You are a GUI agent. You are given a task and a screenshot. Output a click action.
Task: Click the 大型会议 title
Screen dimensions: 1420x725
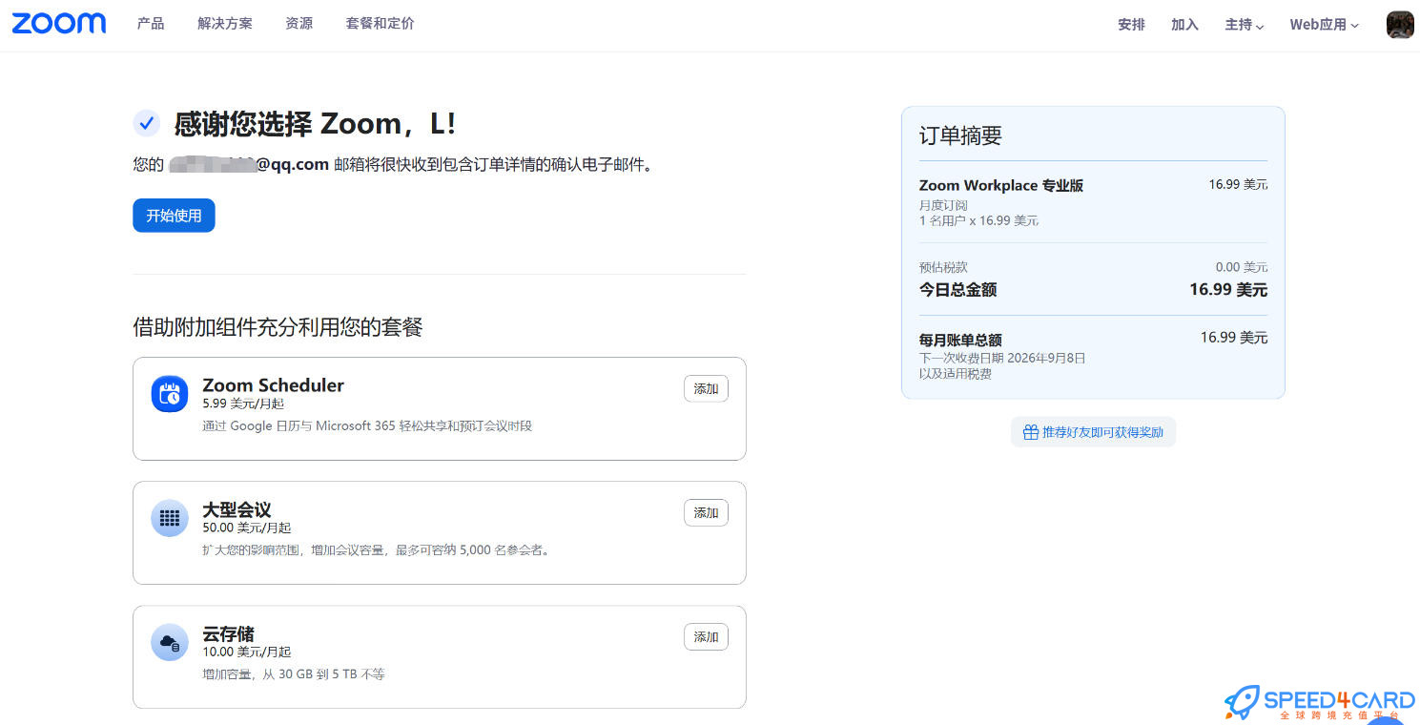237,509
